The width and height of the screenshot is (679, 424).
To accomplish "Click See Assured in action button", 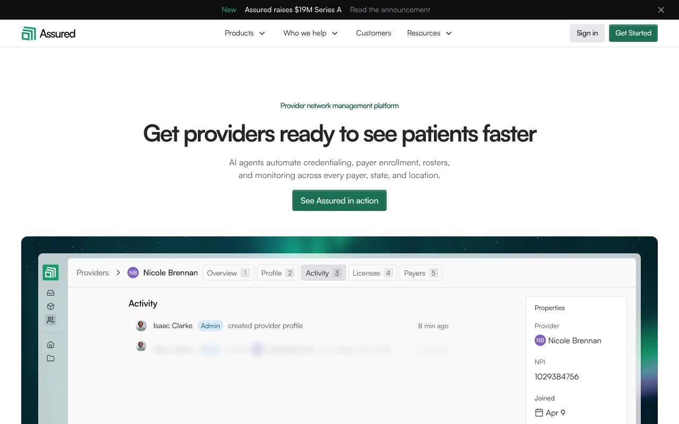I will pos(339,200).
